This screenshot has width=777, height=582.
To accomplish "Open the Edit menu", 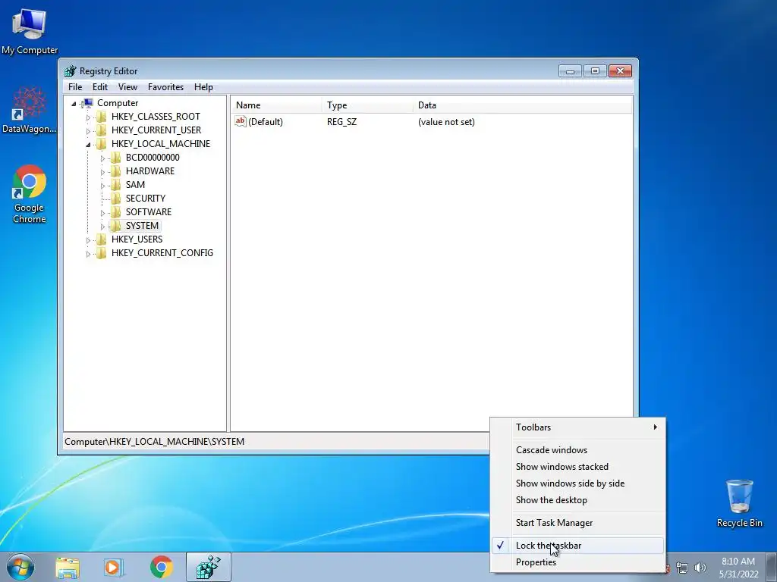I will click(100, 86).
